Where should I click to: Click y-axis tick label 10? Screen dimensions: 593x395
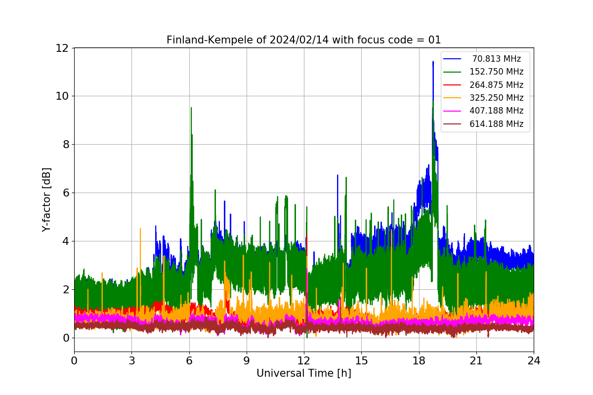click(62, 96)
